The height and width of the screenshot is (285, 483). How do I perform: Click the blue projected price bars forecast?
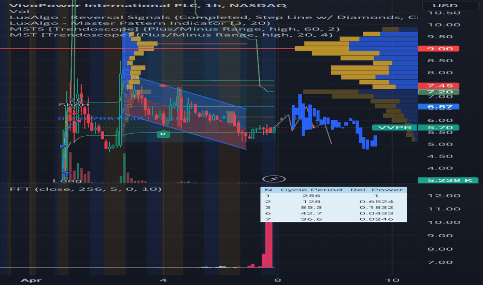(334, 122)
